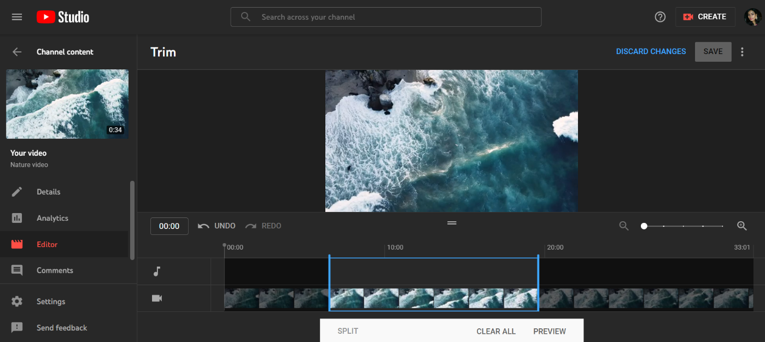Click the timeline resize drag handle
The width and height of the screenshot is (765, 342).
click(452, 223)
